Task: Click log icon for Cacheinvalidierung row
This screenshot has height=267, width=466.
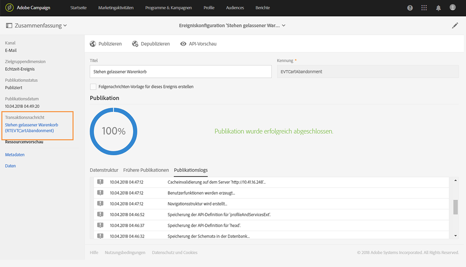Action: tap(100, 182)
